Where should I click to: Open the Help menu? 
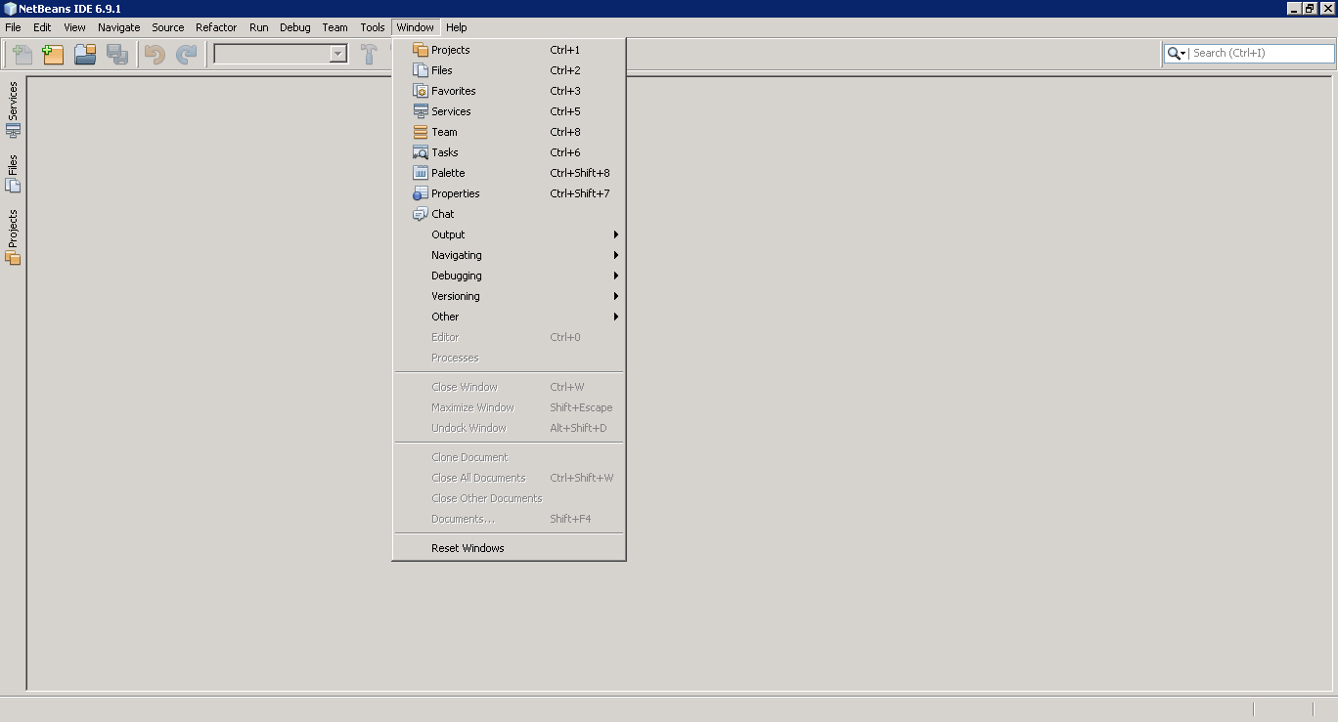456,27
